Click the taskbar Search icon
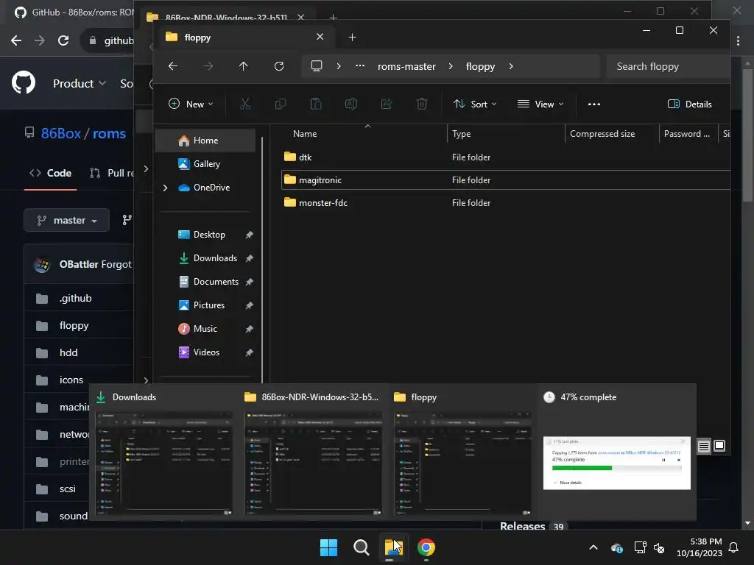754x565 pixels. click(361, 547)
